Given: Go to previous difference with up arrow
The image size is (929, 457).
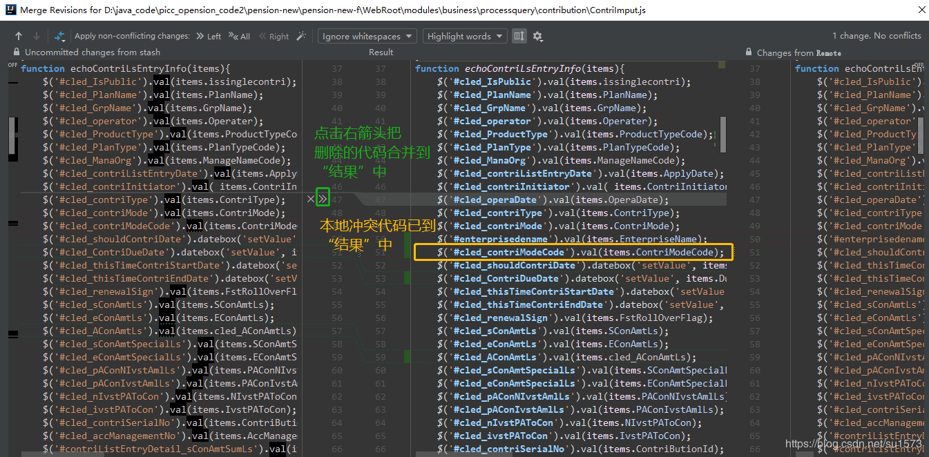Looking at the screenshot, I should coord(19,37).
